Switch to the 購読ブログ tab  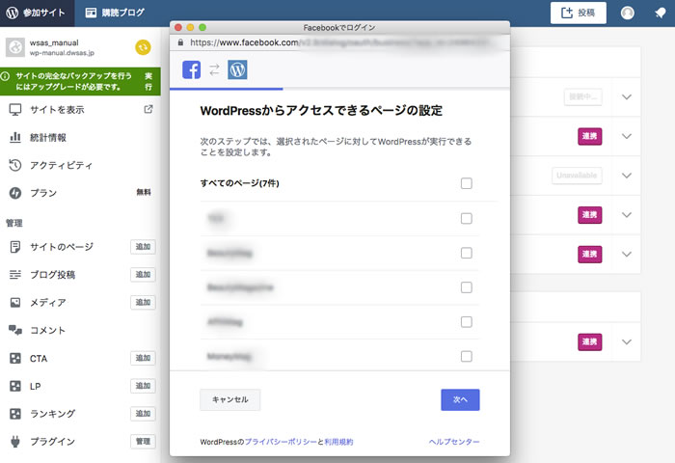point(114,14)
